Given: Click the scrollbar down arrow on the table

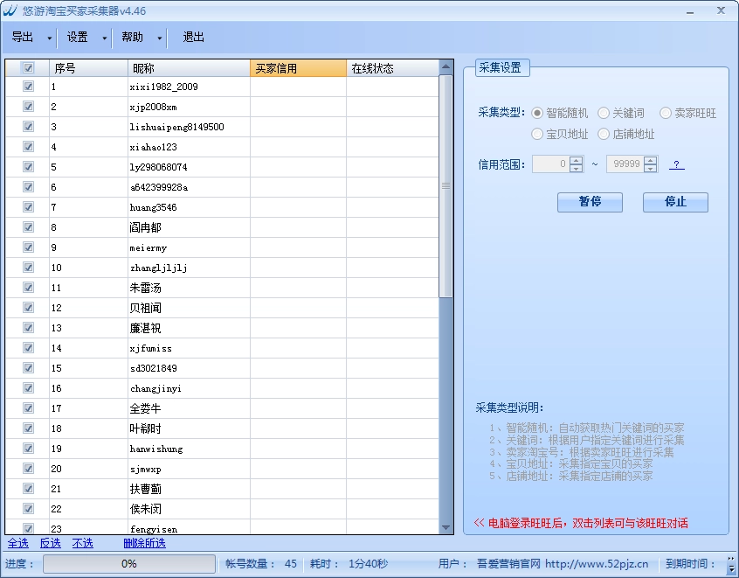Looking at the screenshot, I should (x=446, y=527).
